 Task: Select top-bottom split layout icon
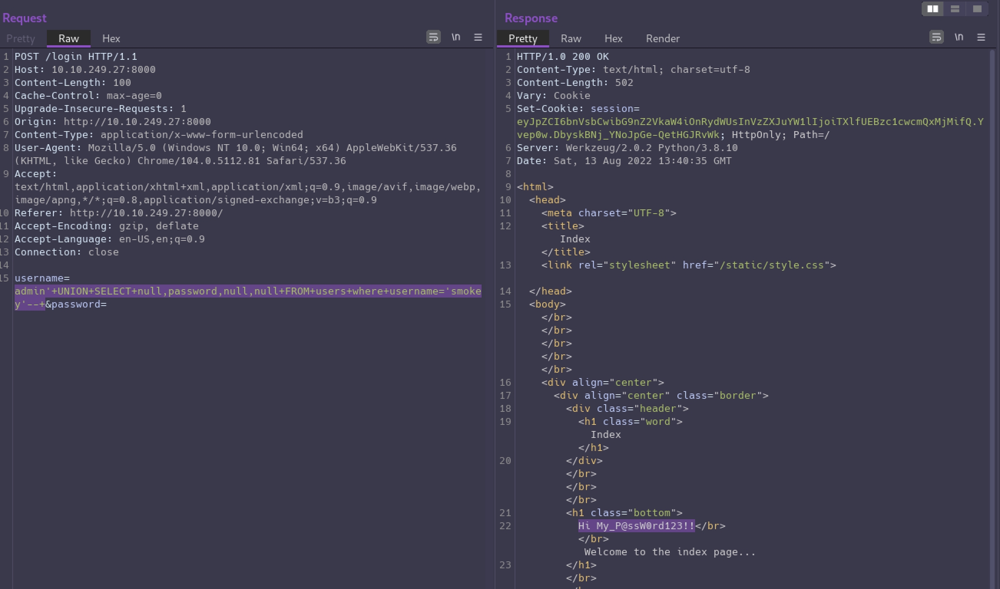click(x=954, y=9)
